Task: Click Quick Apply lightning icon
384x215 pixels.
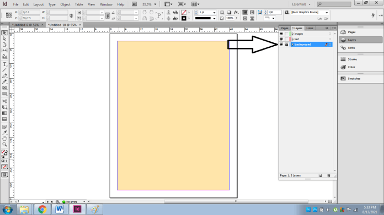Action: [373, 15]
